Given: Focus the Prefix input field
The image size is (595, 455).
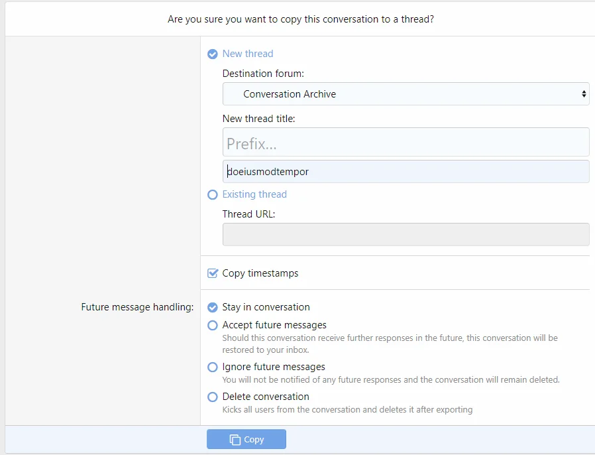Looking at the screenshot, I should click(x=406, y=143).
